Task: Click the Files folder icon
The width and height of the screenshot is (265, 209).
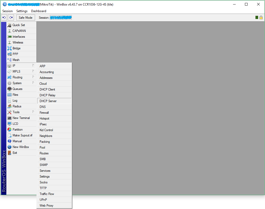Action: click(x=10, y=95)
